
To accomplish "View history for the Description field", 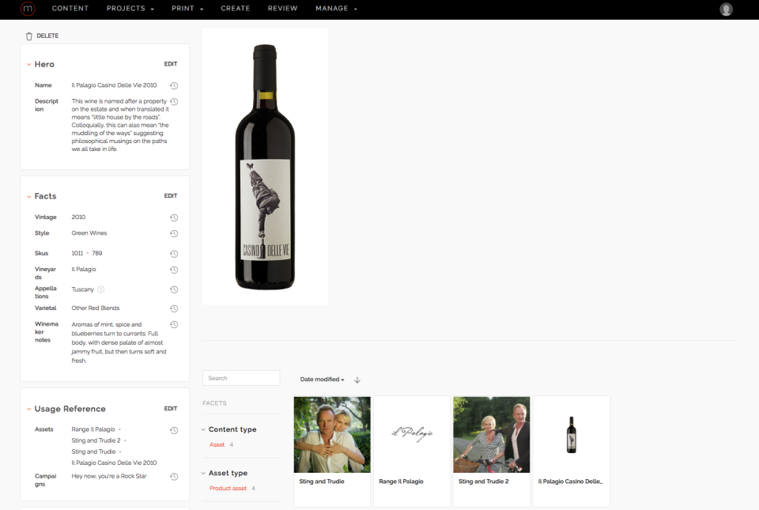I will pyautogui.click(x=174, y=102).
